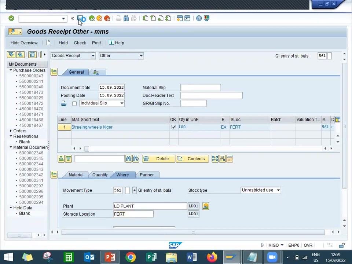
Task: Click the New document icon beside Hide Overview
Action: click(48, 43)
